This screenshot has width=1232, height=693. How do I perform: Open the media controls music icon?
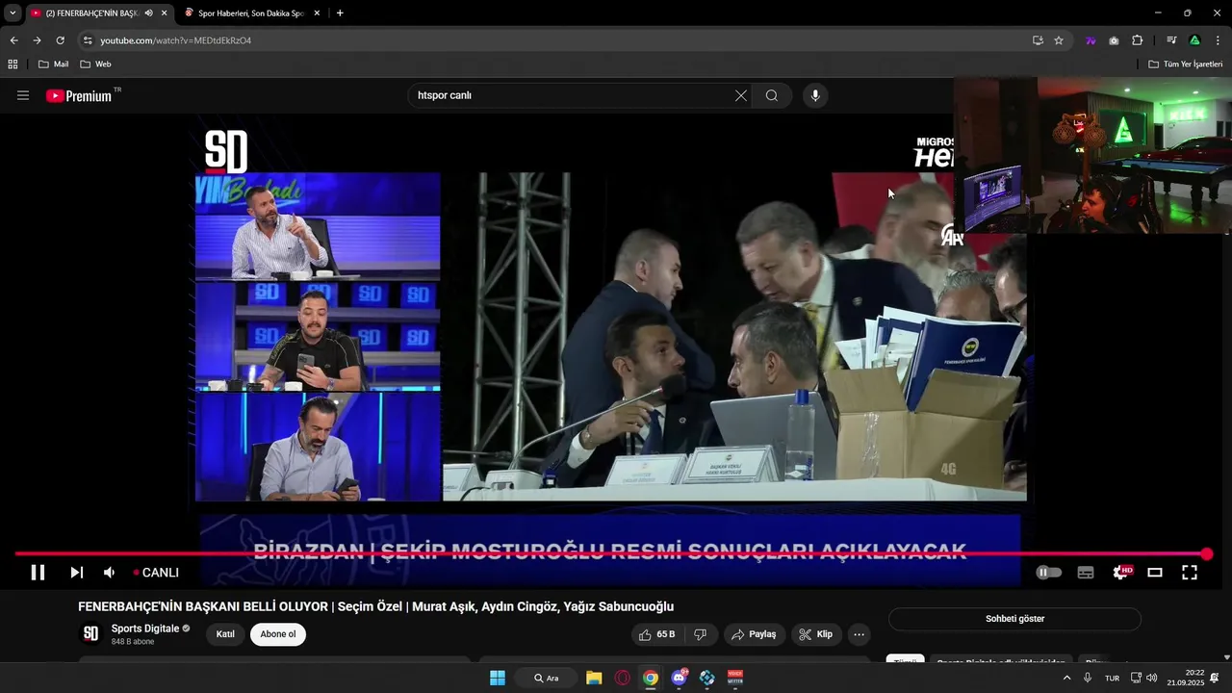tap(1171, 40)
